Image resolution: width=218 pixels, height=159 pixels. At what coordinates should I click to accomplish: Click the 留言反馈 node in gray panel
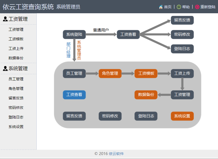coord(74,116)
